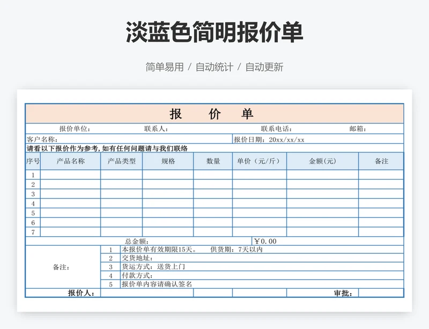Select the '产品名称' column header
This screenshot has width=429, height=329.
71,161
